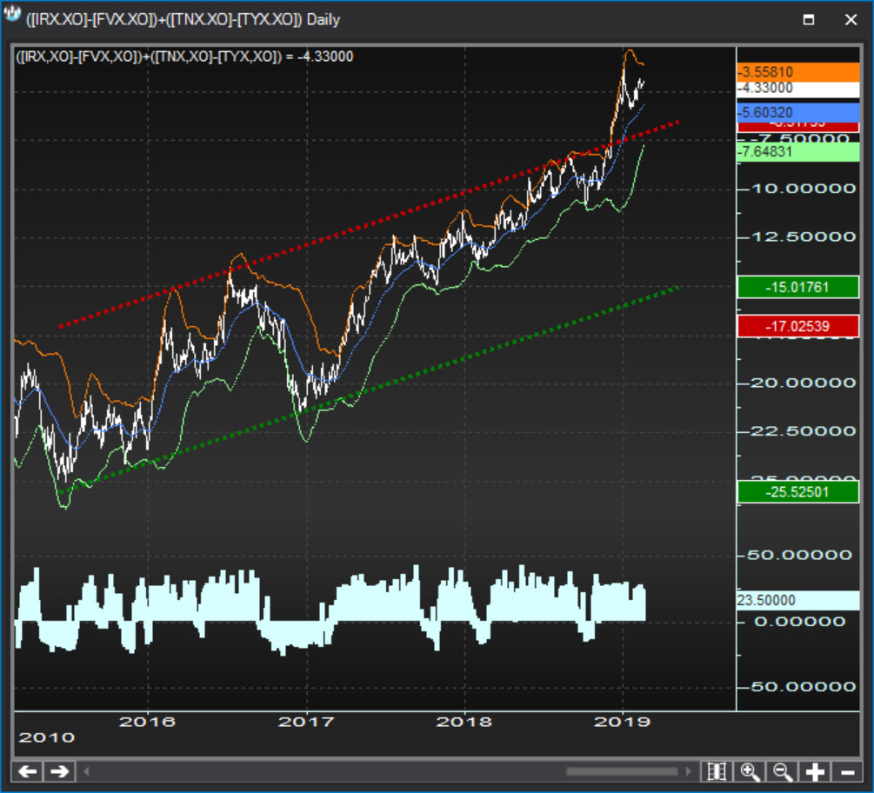874x793 pixels.
Task: Click the scroll chart right arrow button
Action: tap(60, 771)
